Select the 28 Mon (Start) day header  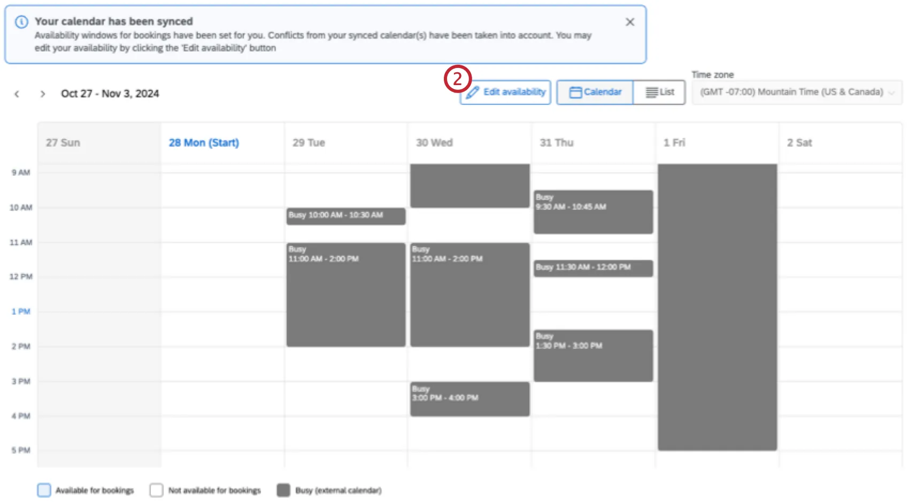point(203,142)
